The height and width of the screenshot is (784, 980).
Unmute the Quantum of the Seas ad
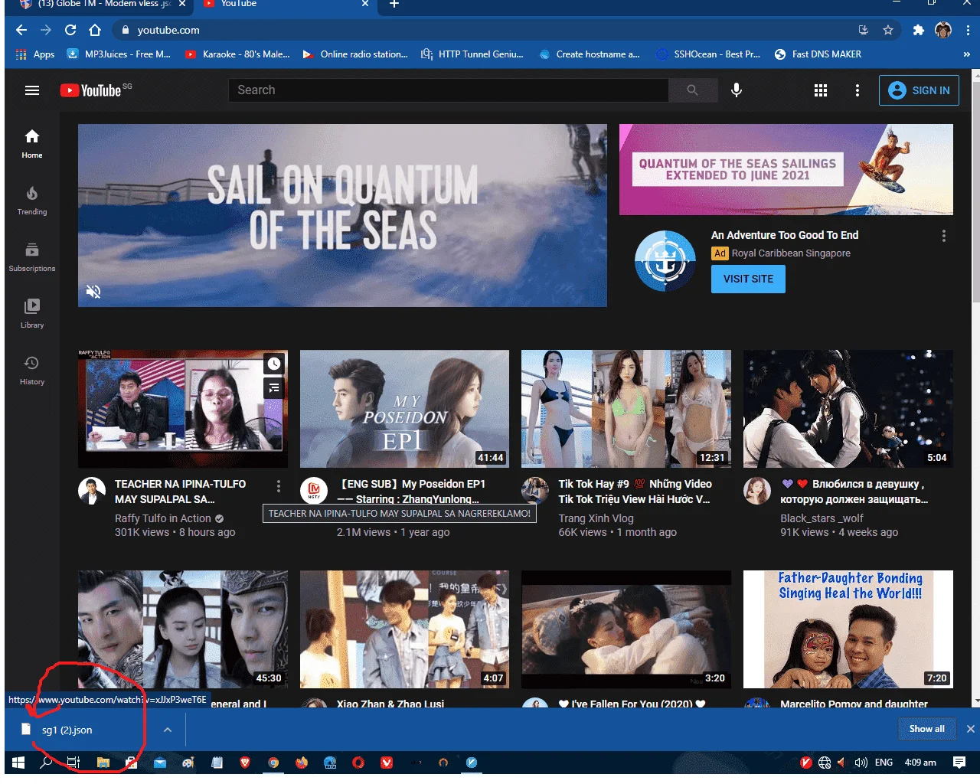93,292
